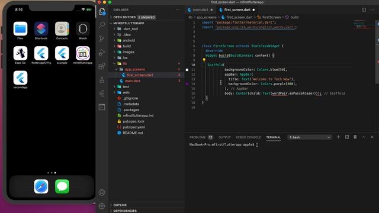Open the Source Control view
Viewport: 379px width, 213px height.
(x=102, y=38)
